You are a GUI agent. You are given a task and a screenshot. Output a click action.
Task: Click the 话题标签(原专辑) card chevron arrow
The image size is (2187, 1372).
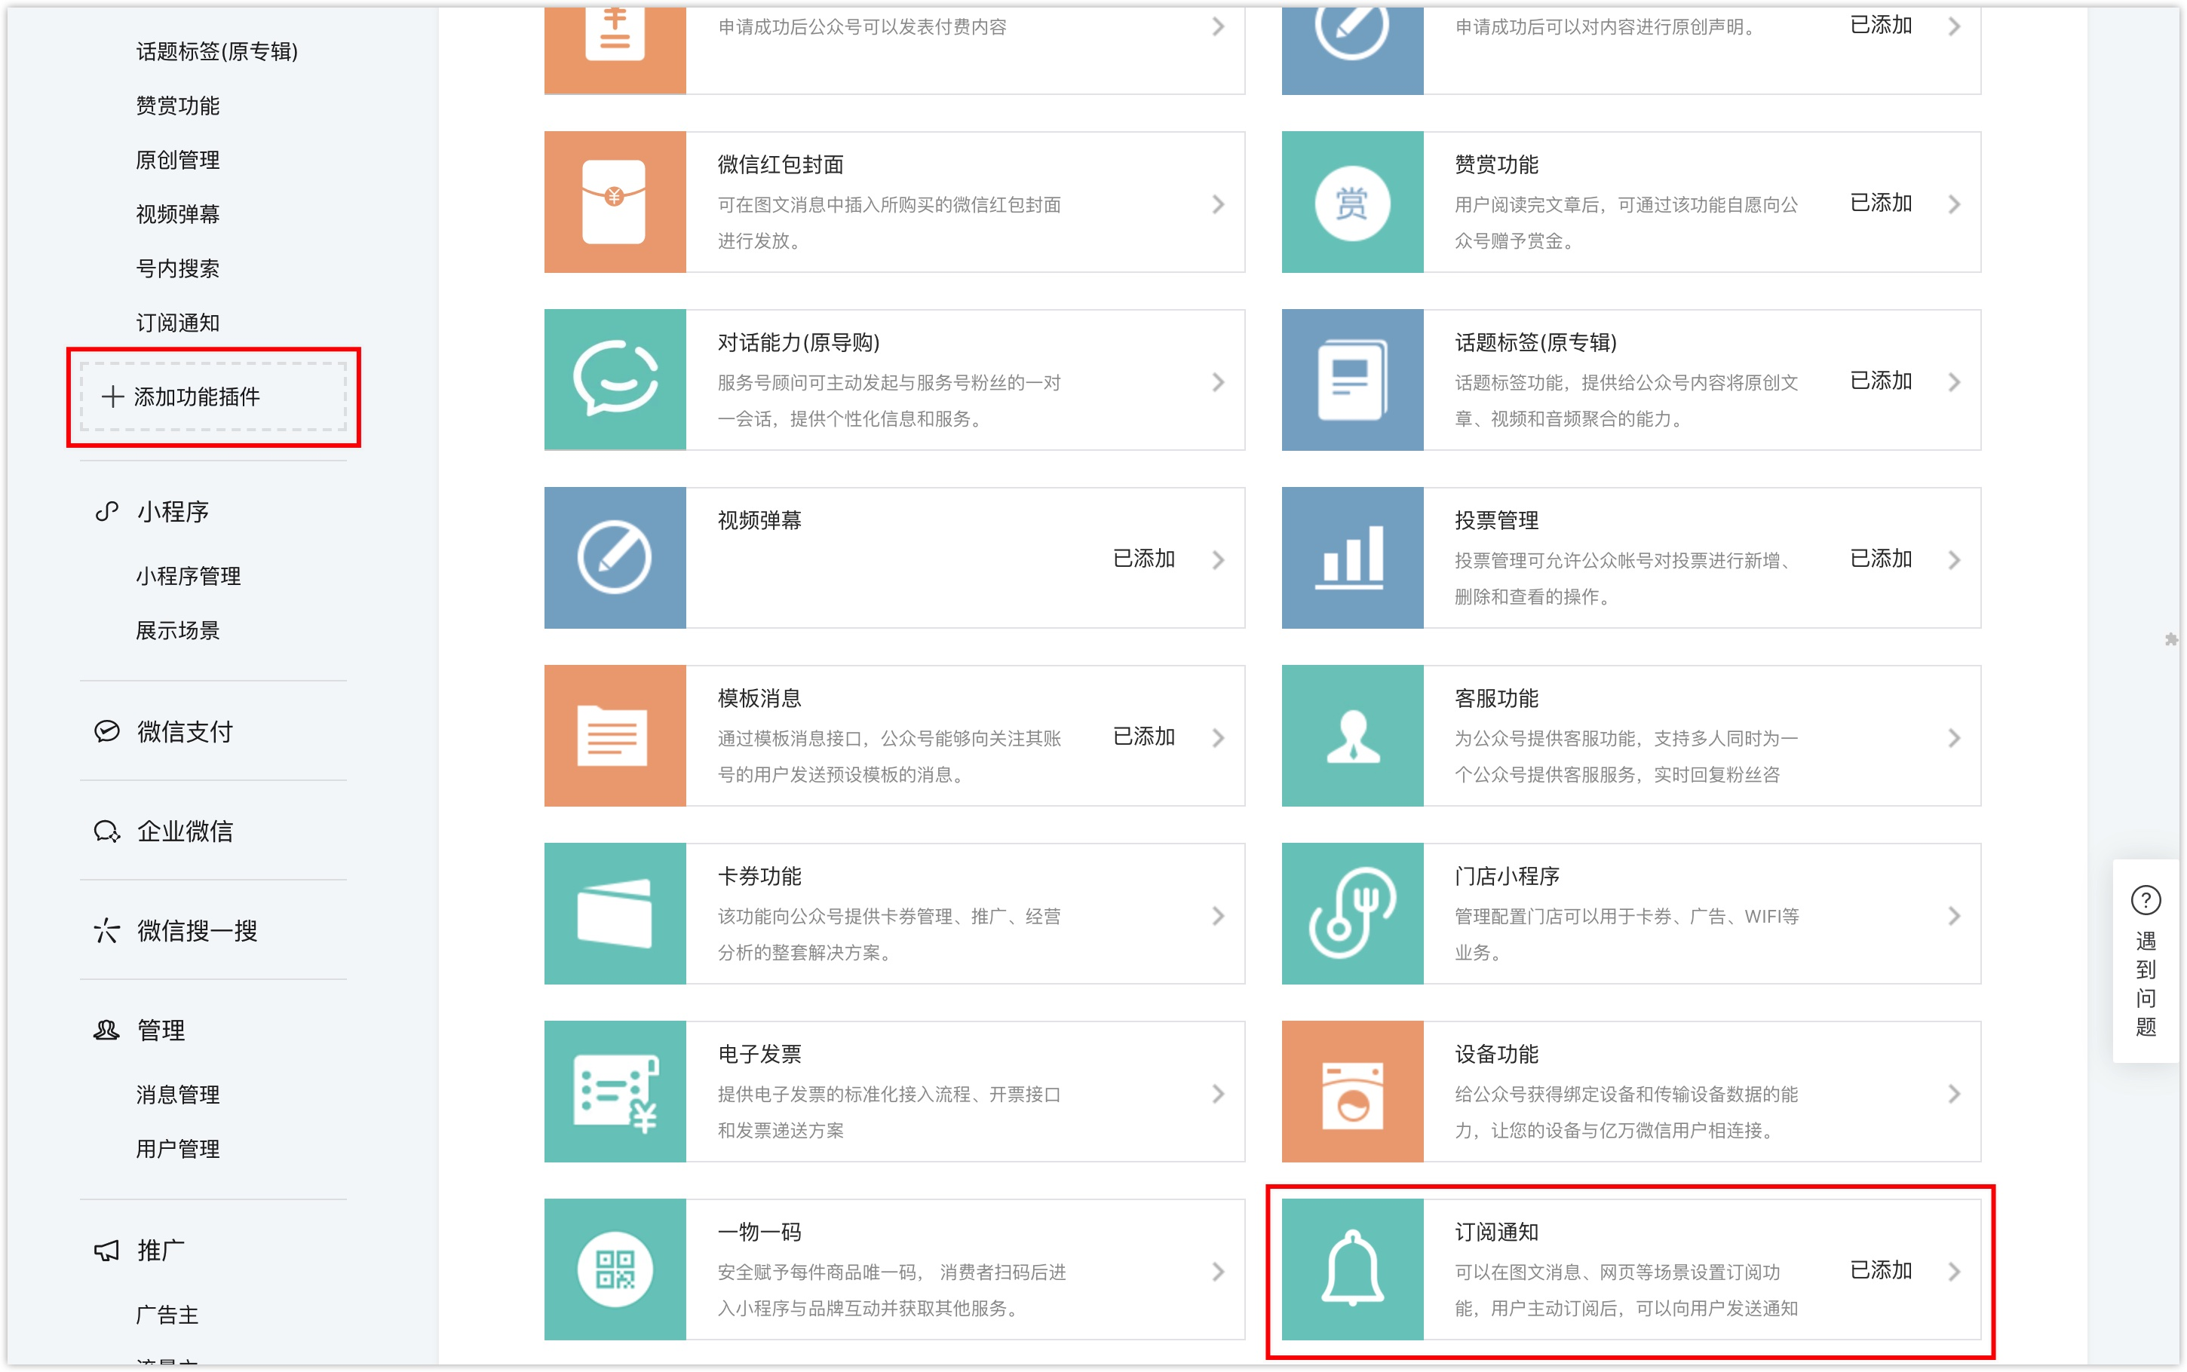point(1955,382)
